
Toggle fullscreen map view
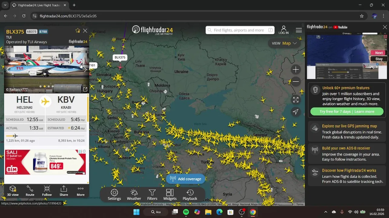point(296,100)
